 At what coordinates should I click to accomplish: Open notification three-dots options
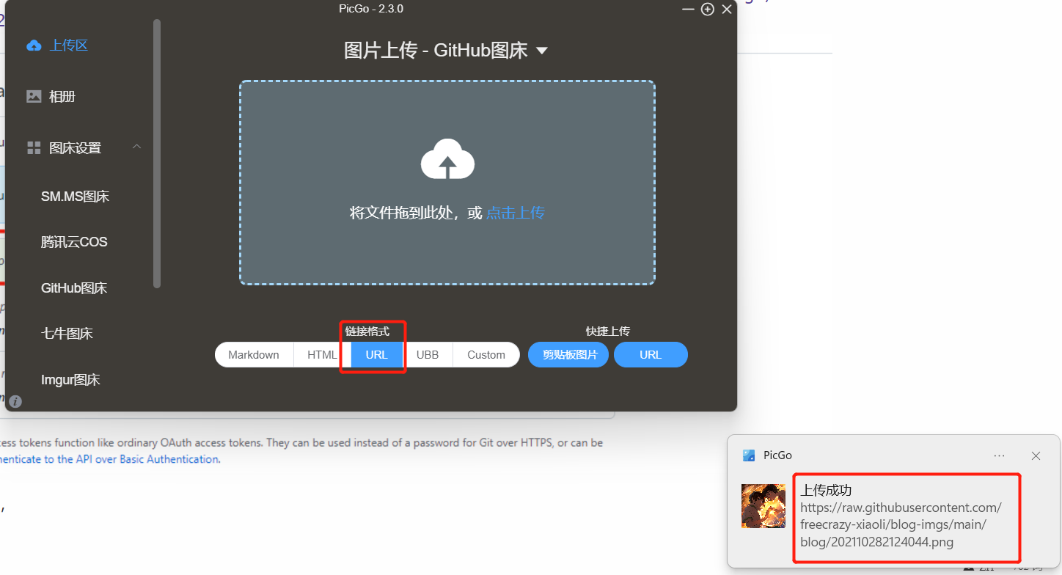[999, 455]
